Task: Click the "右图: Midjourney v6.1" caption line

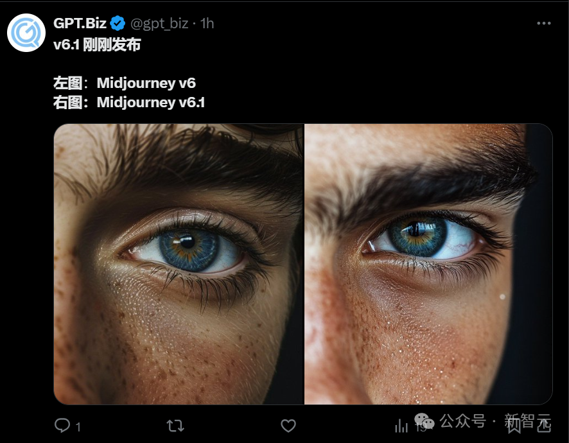Action: [x=128, y=102]
